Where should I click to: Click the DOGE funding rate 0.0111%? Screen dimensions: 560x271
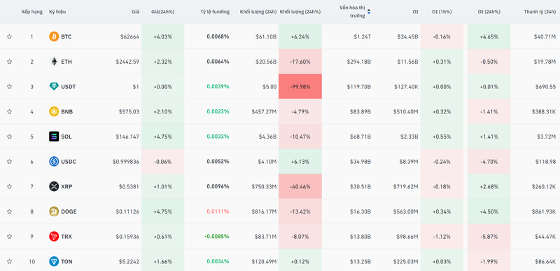(218, 211)
